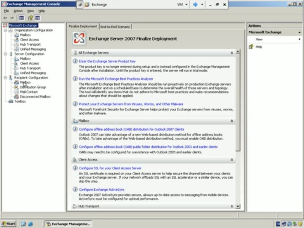Click the scrollbar up arrow
304x228 pixels.
pos(238,52)
